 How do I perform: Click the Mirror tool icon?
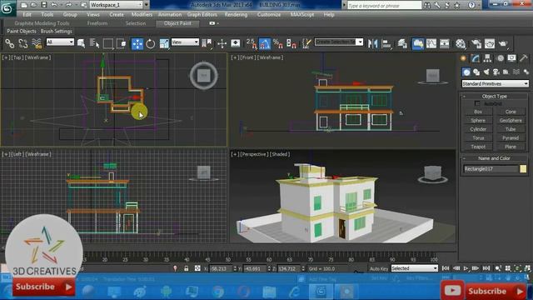click(x=372, y=43)
